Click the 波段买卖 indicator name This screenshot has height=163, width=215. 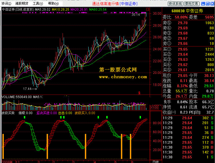[x=8, y=113]
